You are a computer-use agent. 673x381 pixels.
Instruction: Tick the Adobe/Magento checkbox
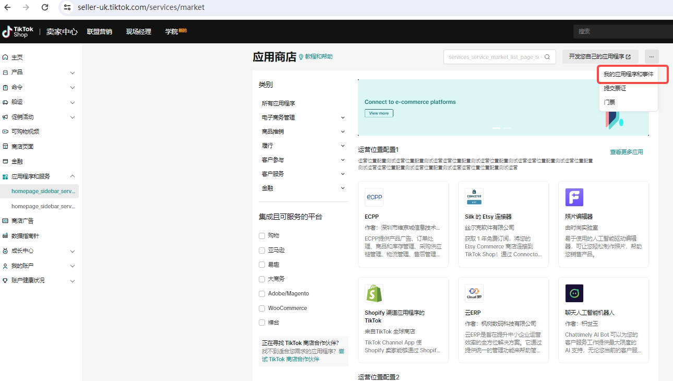[x=262, y=294]
